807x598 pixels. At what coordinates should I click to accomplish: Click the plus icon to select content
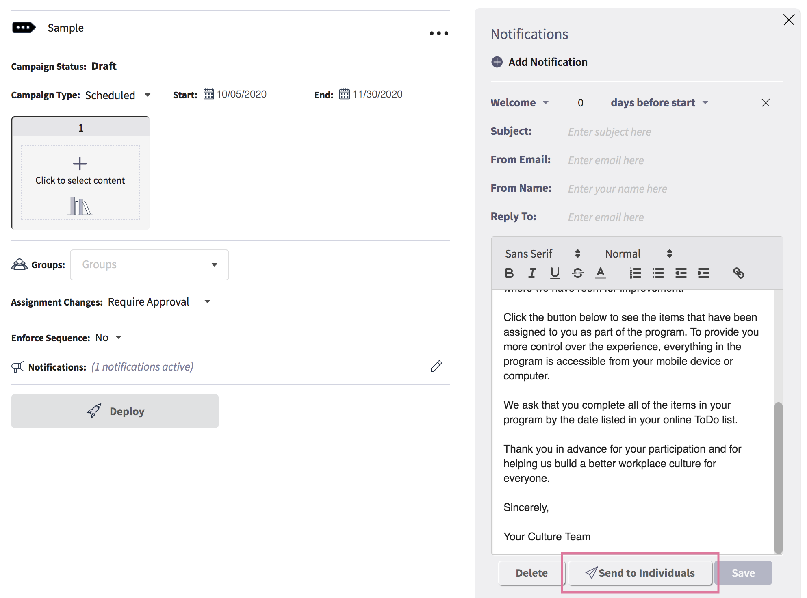coord(80,164)
